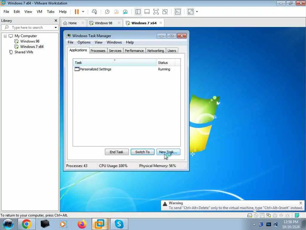Open the Windows Start button
The height and width of the screenshot is (230, 306).
(8, 224)
